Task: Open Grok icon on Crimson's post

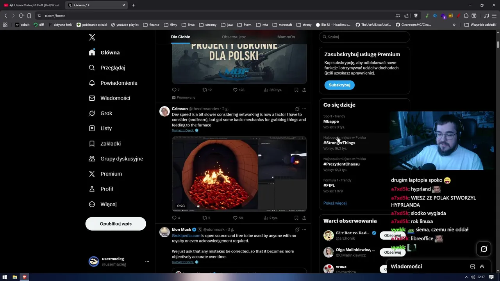Action: tap(297, 109)
